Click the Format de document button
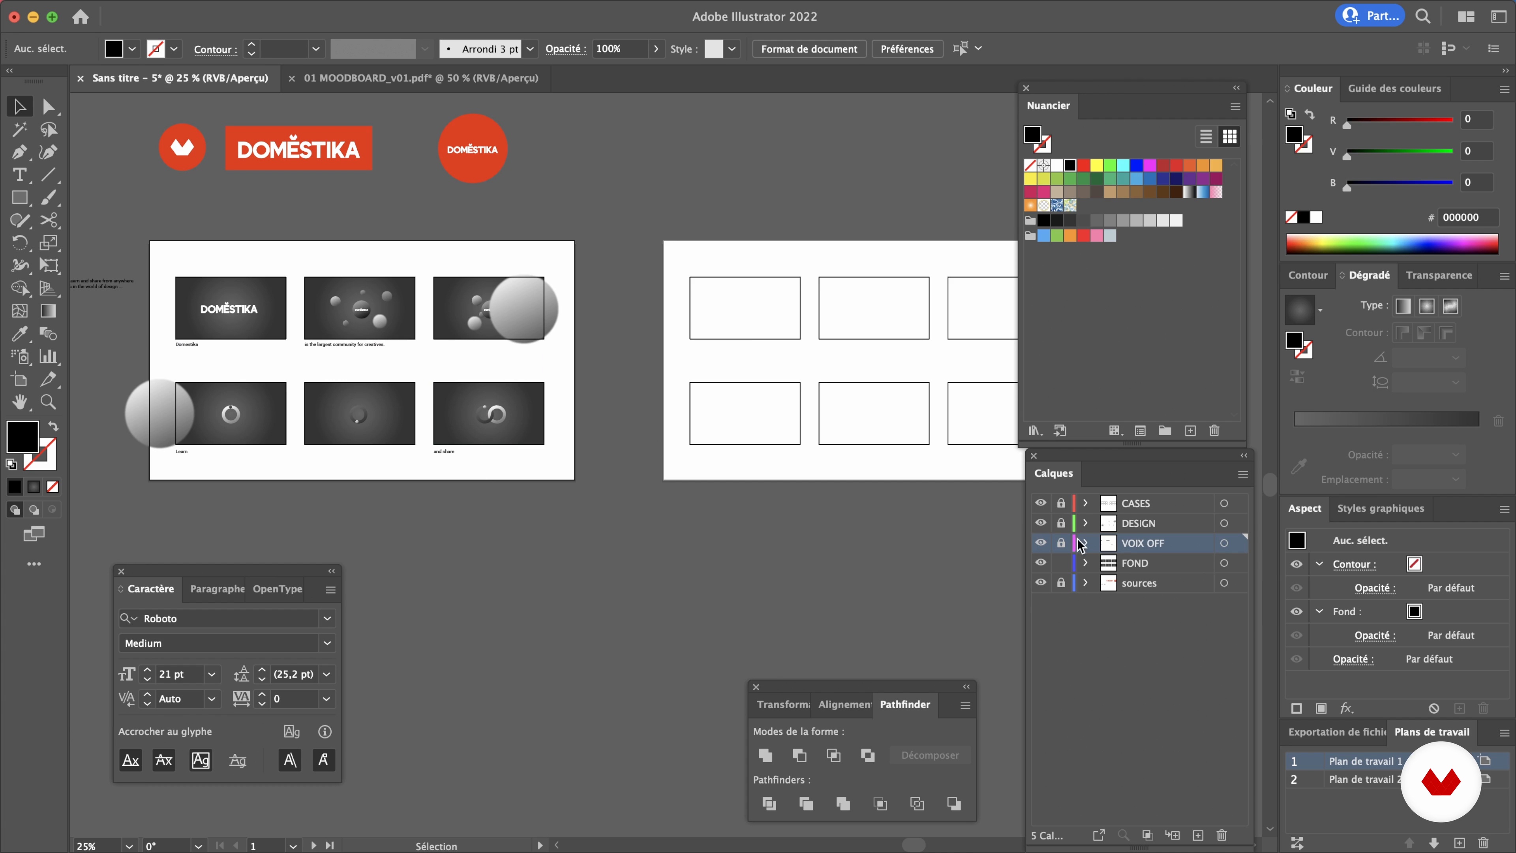Screen dimensions: 1516x853 tap(809, 49)
